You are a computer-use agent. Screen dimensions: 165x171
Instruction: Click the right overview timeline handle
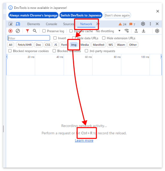click(161, 57)
